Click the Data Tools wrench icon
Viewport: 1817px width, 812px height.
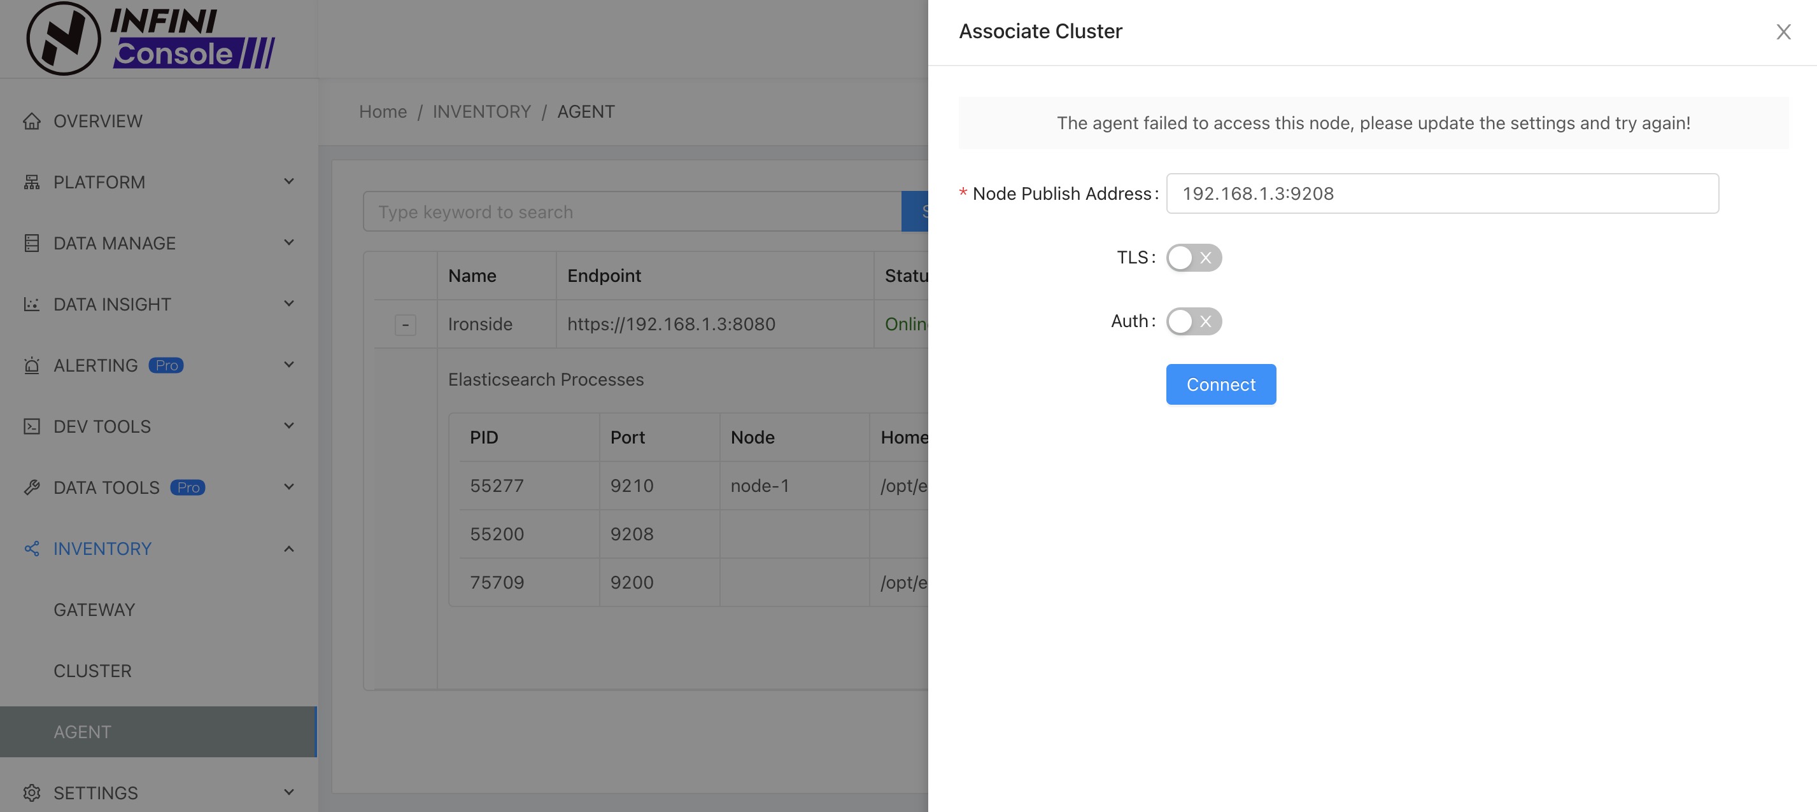point(32,487)
